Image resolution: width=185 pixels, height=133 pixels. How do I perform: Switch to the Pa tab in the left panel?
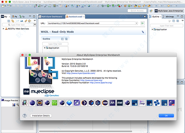14,17
